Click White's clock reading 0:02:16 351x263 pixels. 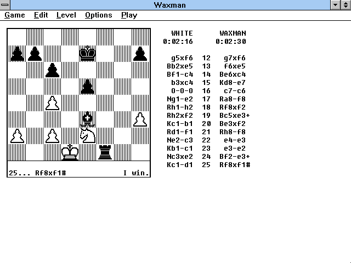[x=178, y=42]
